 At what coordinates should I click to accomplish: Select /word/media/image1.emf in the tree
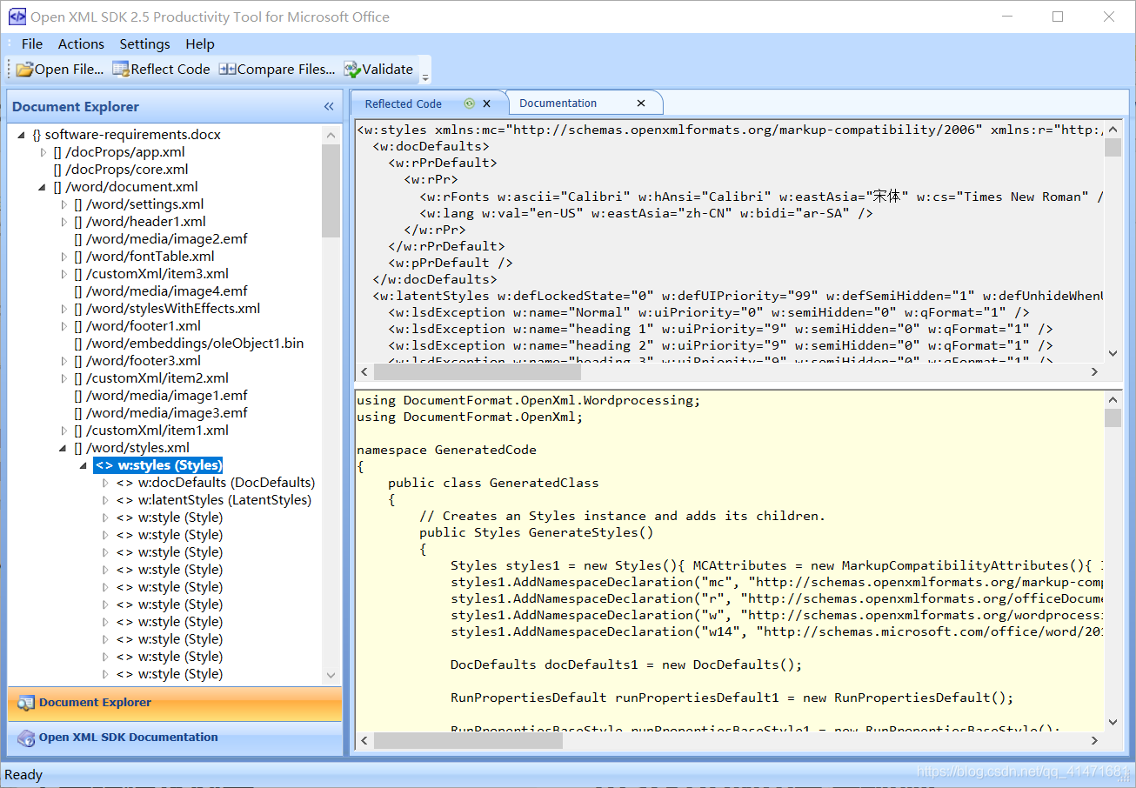tap(161, 396)
